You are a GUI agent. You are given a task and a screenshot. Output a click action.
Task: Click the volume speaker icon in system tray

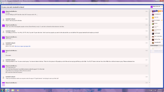pos(155,90)
